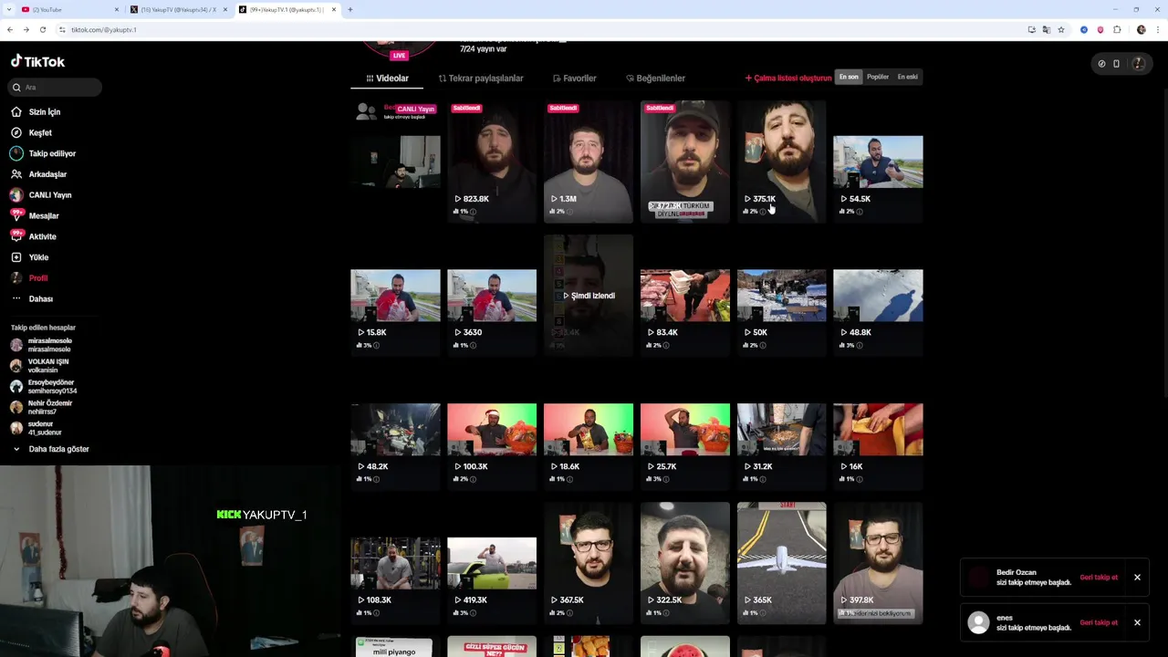Image resolution: width=1168 pixels, height=657 pixels.
Task: Switch to Beğenilenler tab
Action: coord(656,78)
